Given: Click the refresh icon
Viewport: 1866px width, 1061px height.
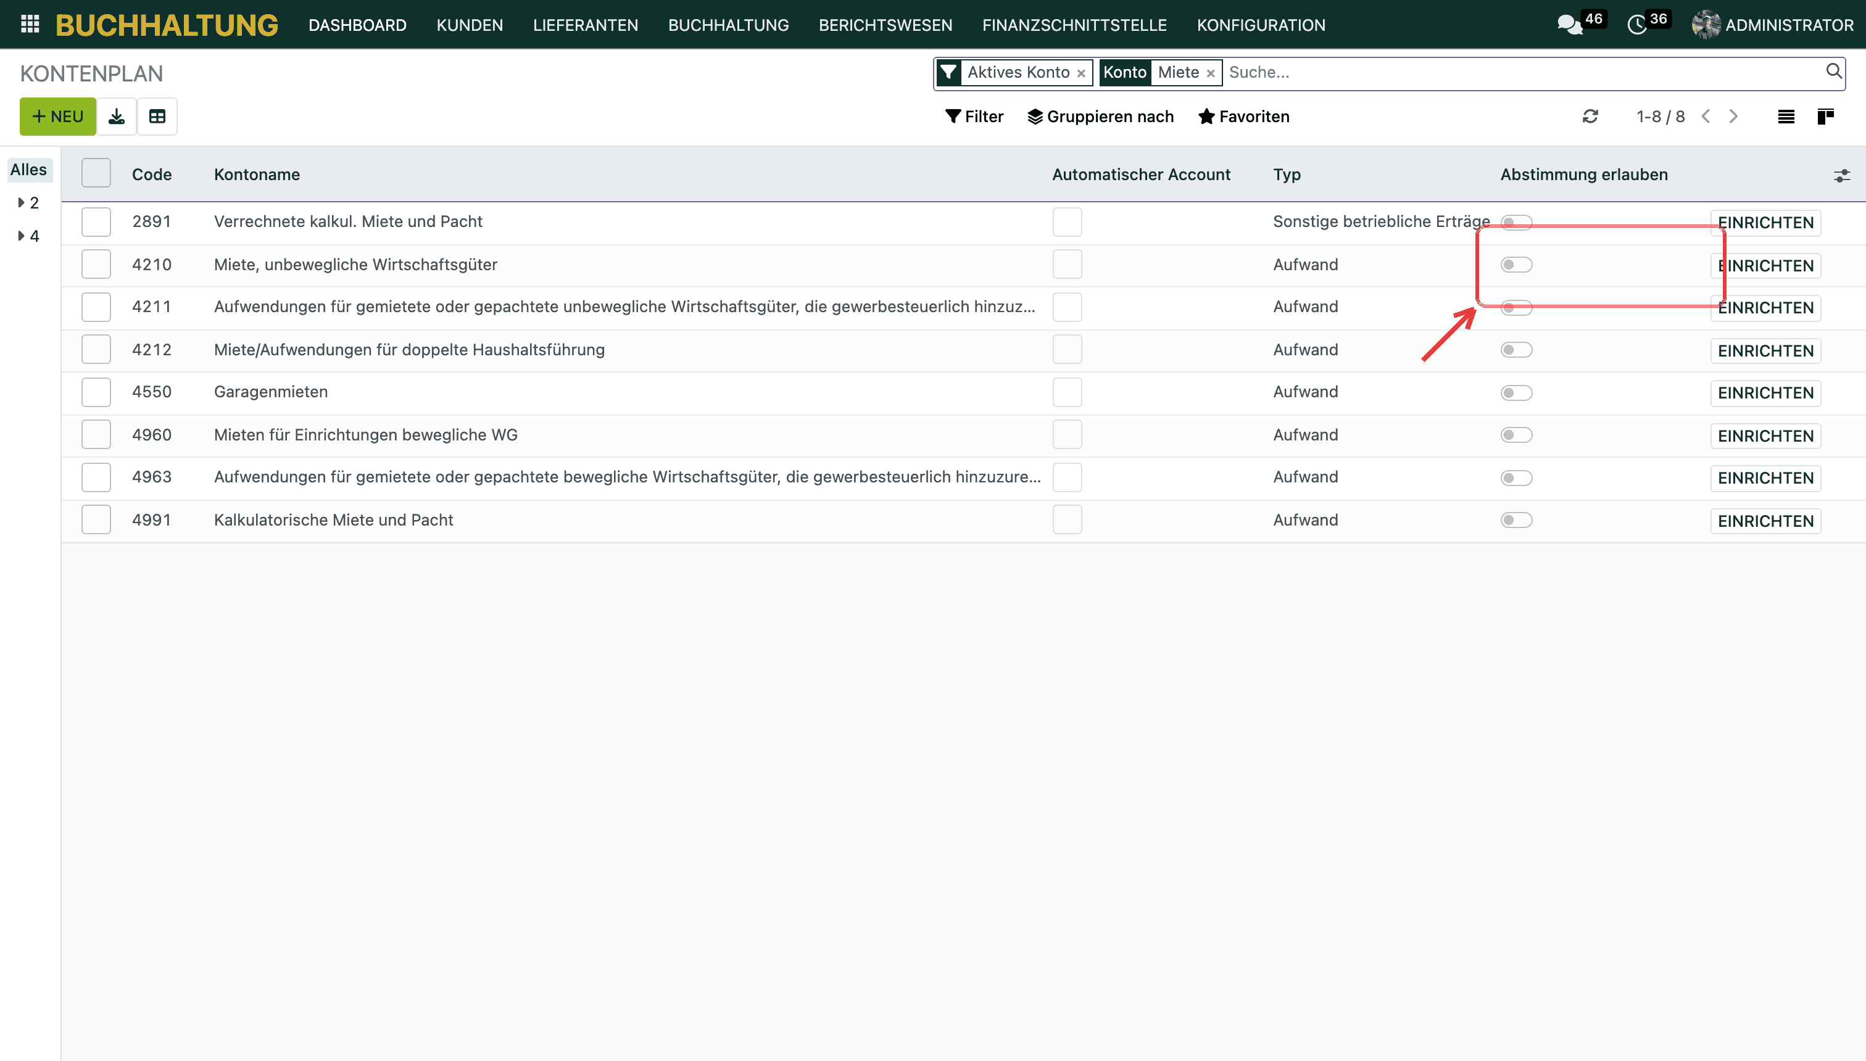Looking at the screenshot, I should 1590,117.
